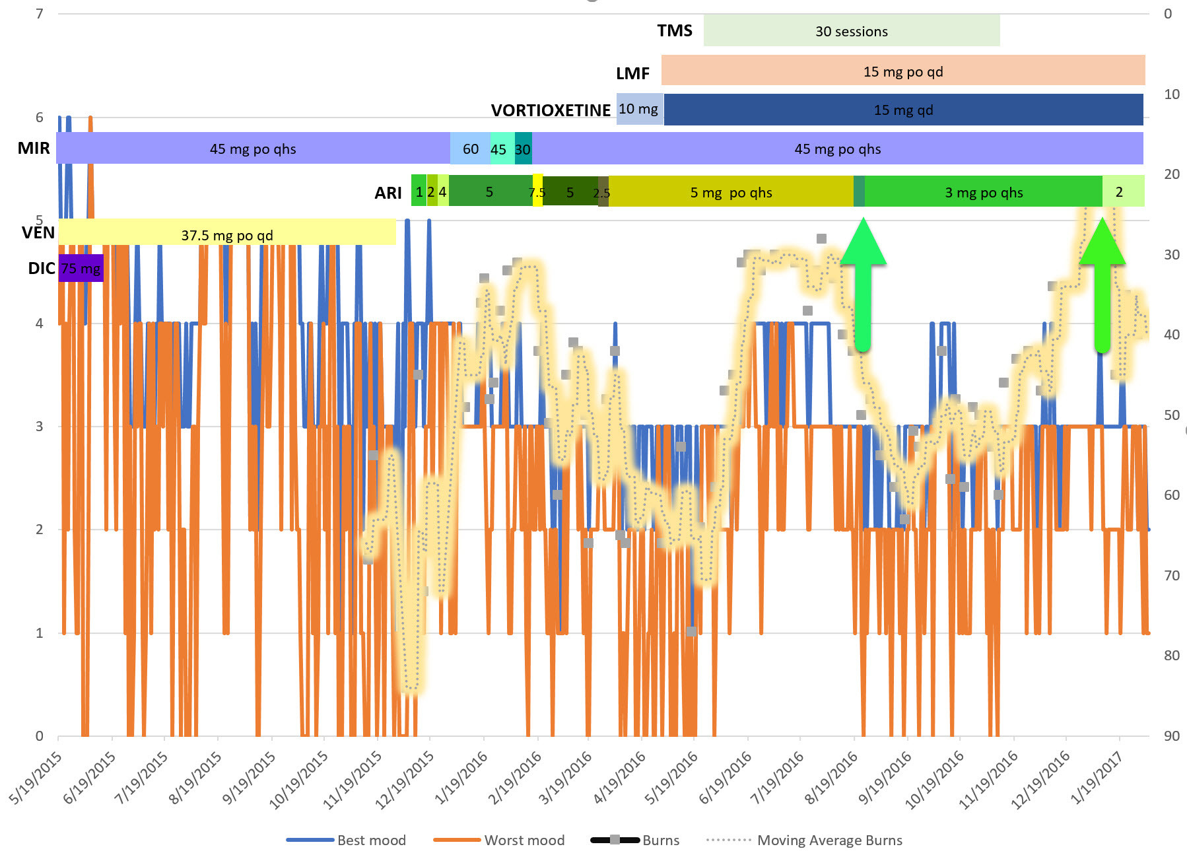The image size is (1187, 859).
Task: Click the VORTIOXETINE label
Action: pos(551,110)
